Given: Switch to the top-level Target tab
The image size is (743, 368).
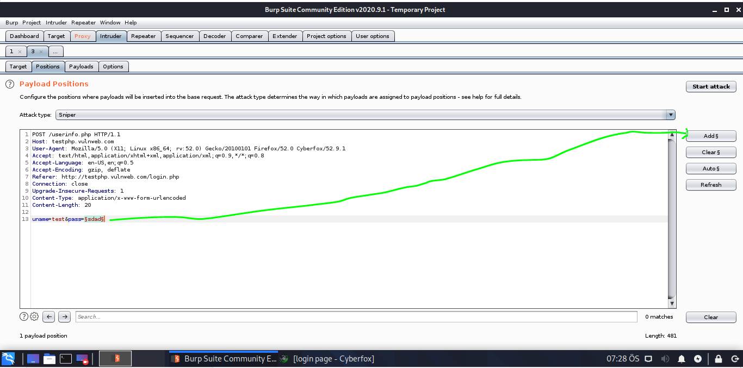Looking at the screenshot, I should point(57,36).
